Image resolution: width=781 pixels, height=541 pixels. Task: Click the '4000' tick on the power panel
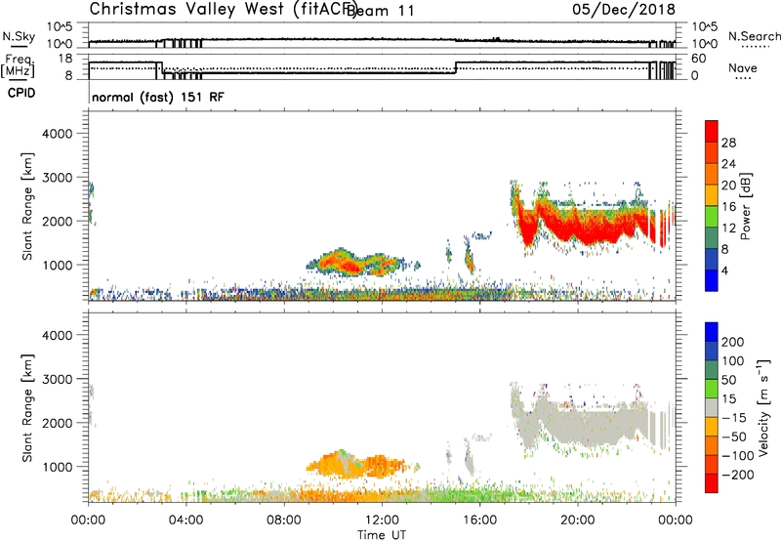coord(57,134)
